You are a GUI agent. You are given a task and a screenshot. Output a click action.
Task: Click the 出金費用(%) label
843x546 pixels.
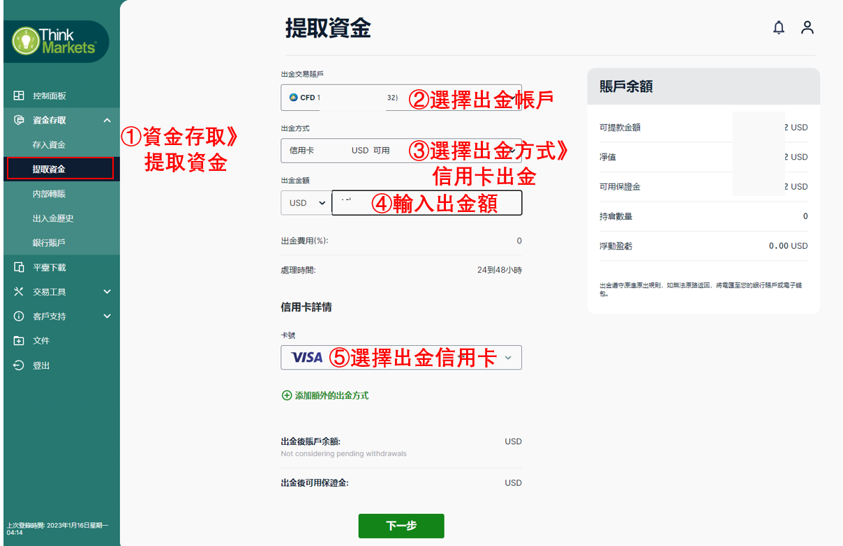pyautogui.click(x=304, y=241)
